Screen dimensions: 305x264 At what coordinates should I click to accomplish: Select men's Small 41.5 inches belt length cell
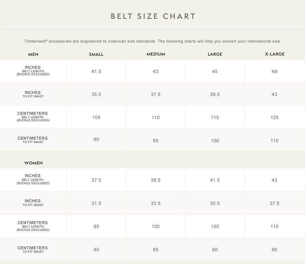[96, 72]
